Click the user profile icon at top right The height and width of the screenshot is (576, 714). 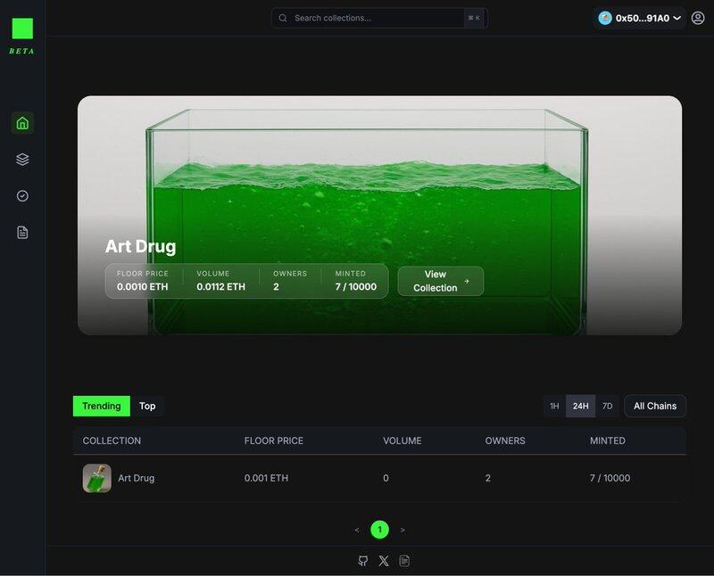[698, 18]
